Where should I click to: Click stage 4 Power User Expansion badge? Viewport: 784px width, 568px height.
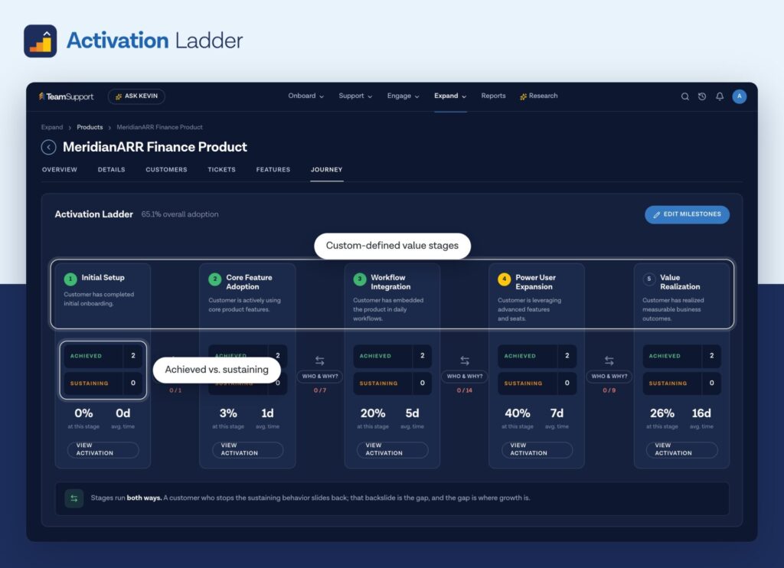(504, 279)
